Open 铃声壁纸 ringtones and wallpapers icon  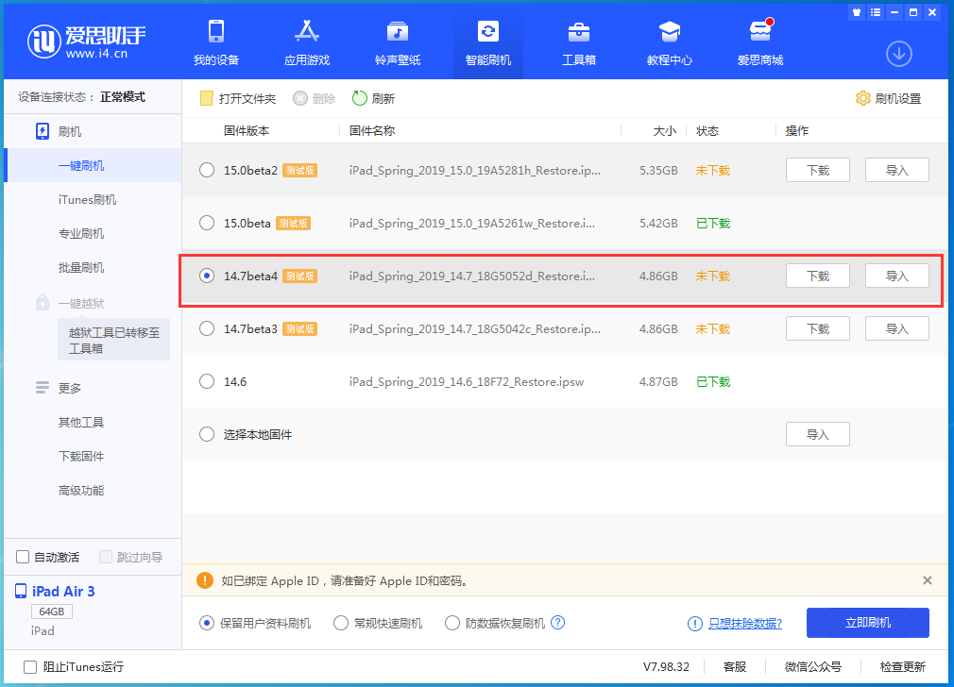pyautogui.click(x=398, y=32)
